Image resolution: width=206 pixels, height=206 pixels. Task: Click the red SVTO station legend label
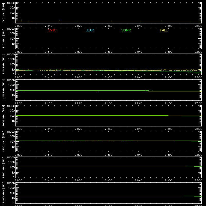(52, 30)
